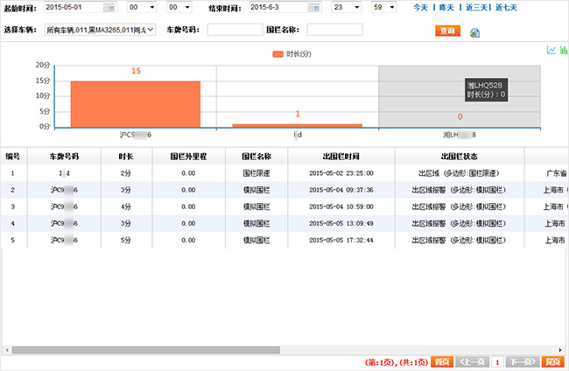The height and width of the screenshot is (371, 569).
Task: Switch to line chart view icon
Action: point(551,50)
